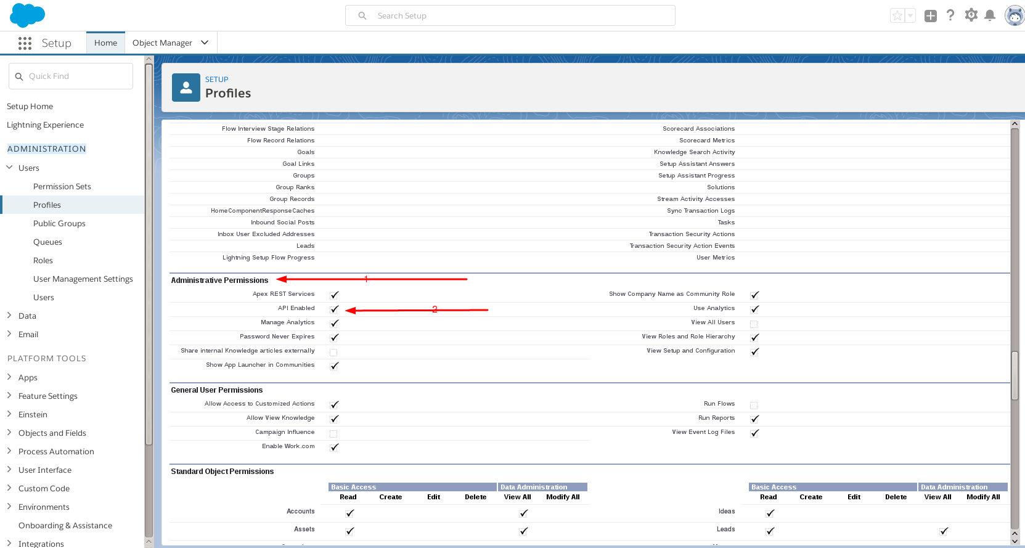1025x548 pixels.
Task: Expand Objects and Fields section
Action: (9, 432)
